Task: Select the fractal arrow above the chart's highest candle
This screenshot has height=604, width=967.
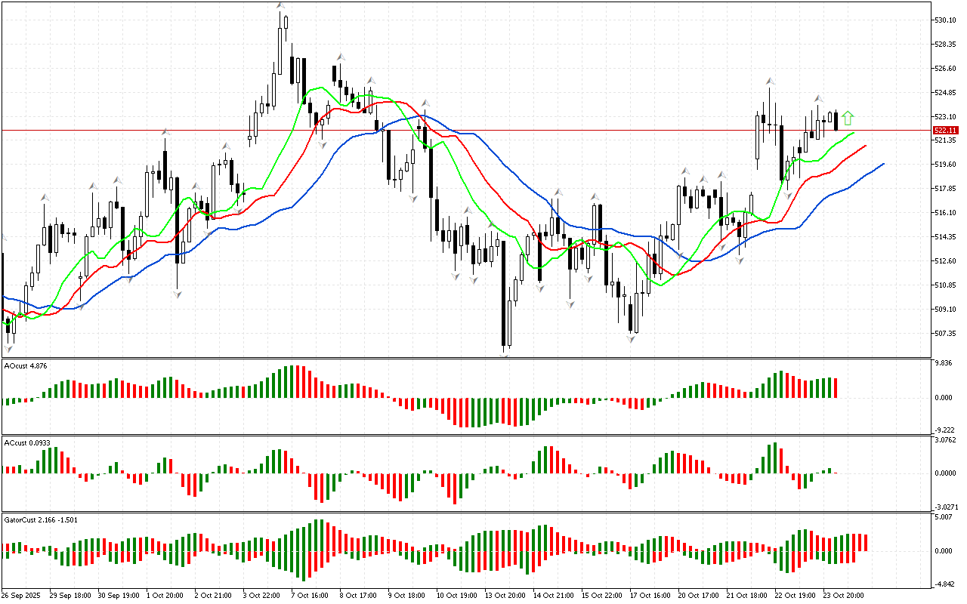Action: [280, 6]
